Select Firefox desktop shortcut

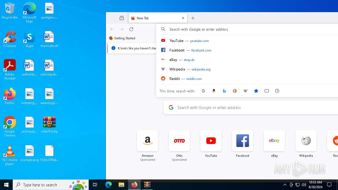[x=10, y=96]
